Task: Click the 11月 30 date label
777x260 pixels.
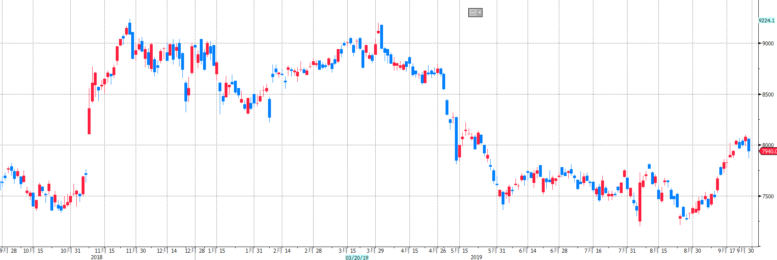Action: point(136,251)
